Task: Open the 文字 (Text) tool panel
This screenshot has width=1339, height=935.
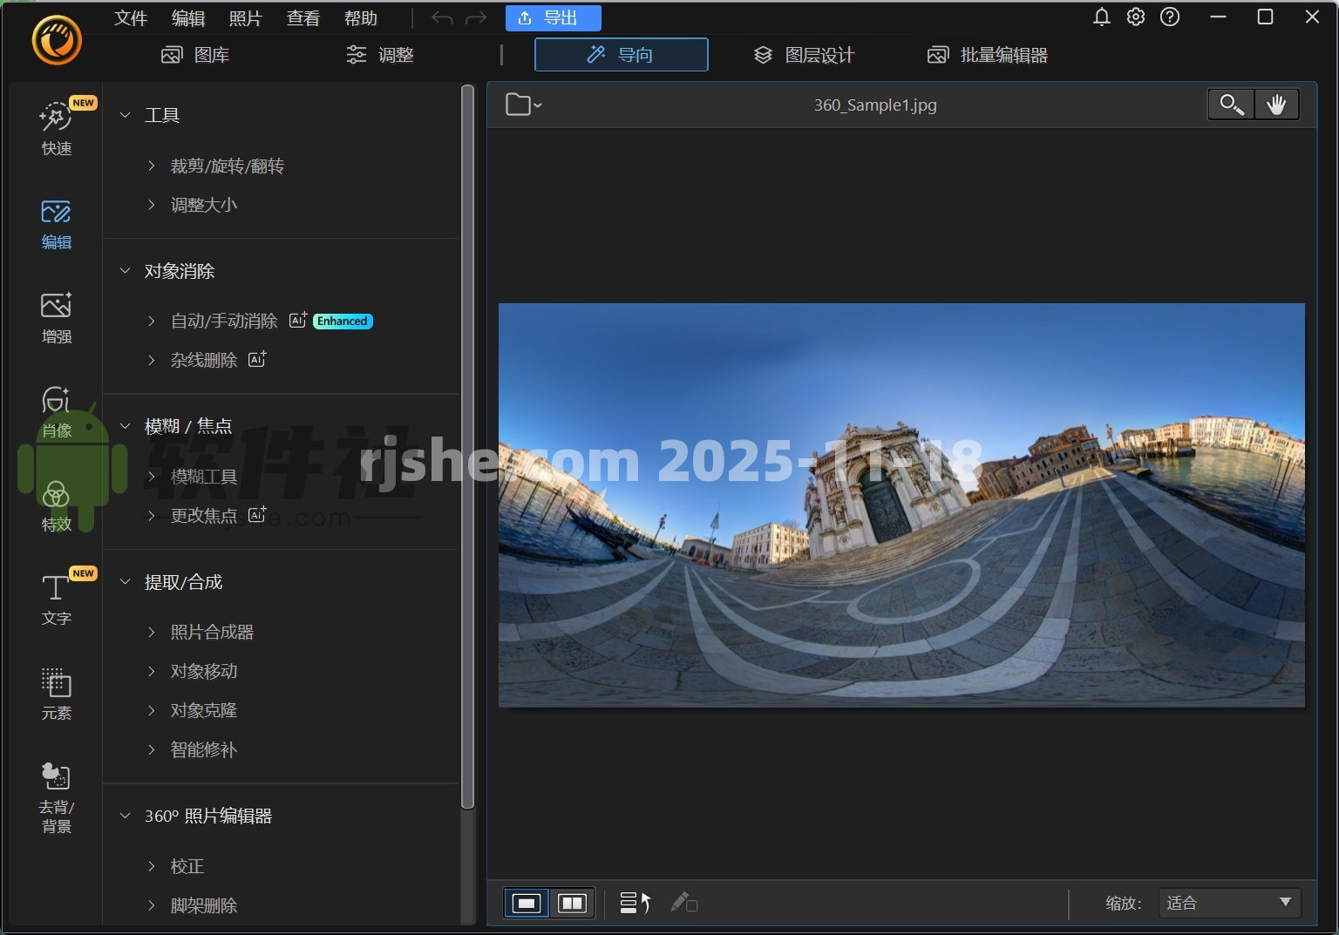Action: [56, 600]
